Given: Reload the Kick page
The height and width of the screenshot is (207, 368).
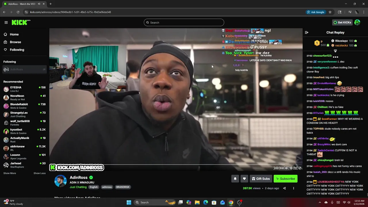Looking at the screenshot, I should point(18,12).
